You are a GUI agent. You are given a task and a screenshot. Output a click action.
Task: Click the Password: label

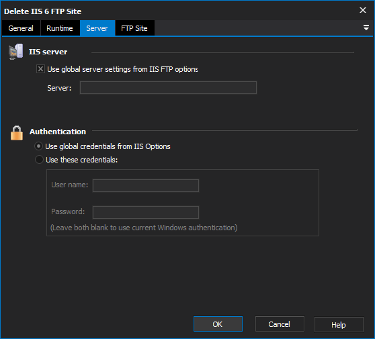pyautogui.click(x=68, y=211)
